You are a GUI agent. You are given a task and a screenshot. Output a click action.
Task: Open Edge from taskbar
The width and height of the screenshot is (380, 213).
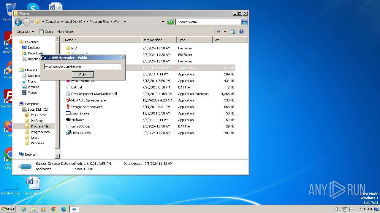(64, 209)
